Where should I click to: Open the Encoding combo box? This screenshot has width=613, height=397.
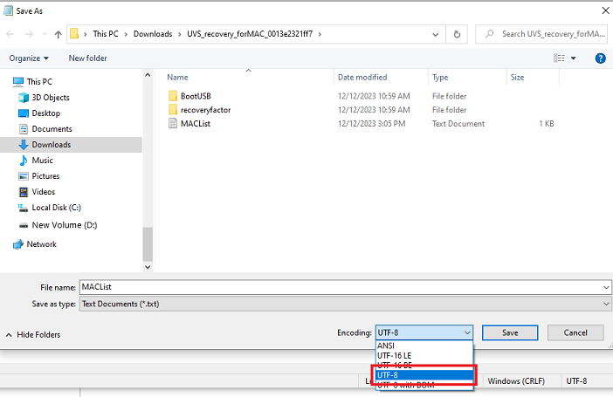tap(424, 333)
